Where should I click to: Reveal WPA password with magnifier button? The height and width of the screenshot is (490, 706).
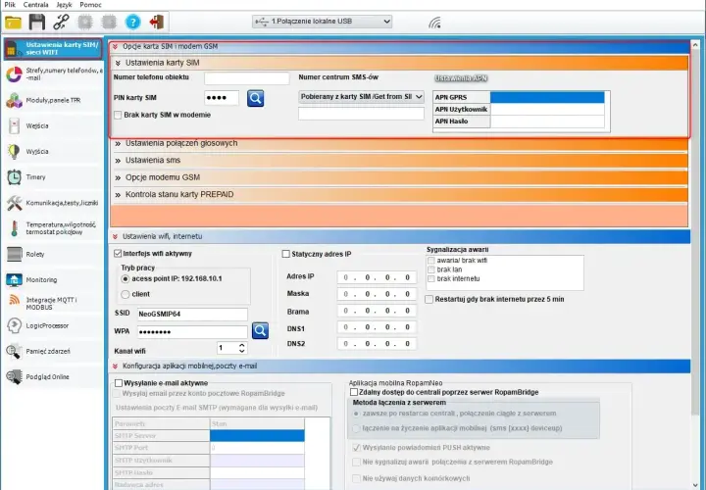tap(260, 330)
